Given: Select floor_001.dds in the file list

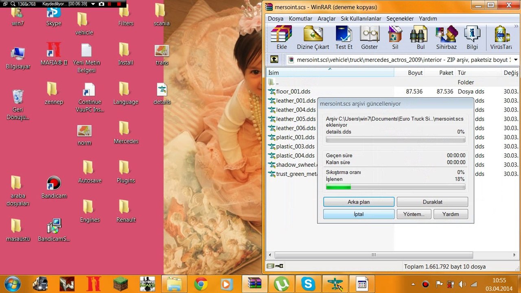Looking at the screenshot, I should 293,92.
